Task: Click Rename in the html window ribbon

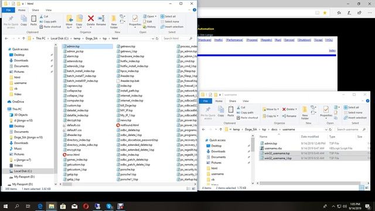Action: pos(101,21)
